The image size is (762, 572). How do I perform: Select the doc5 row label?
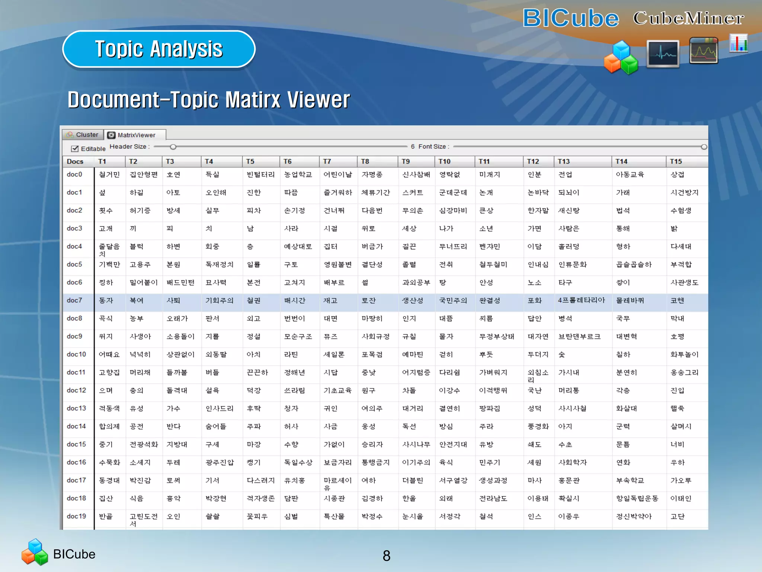(x=74, y=264)
